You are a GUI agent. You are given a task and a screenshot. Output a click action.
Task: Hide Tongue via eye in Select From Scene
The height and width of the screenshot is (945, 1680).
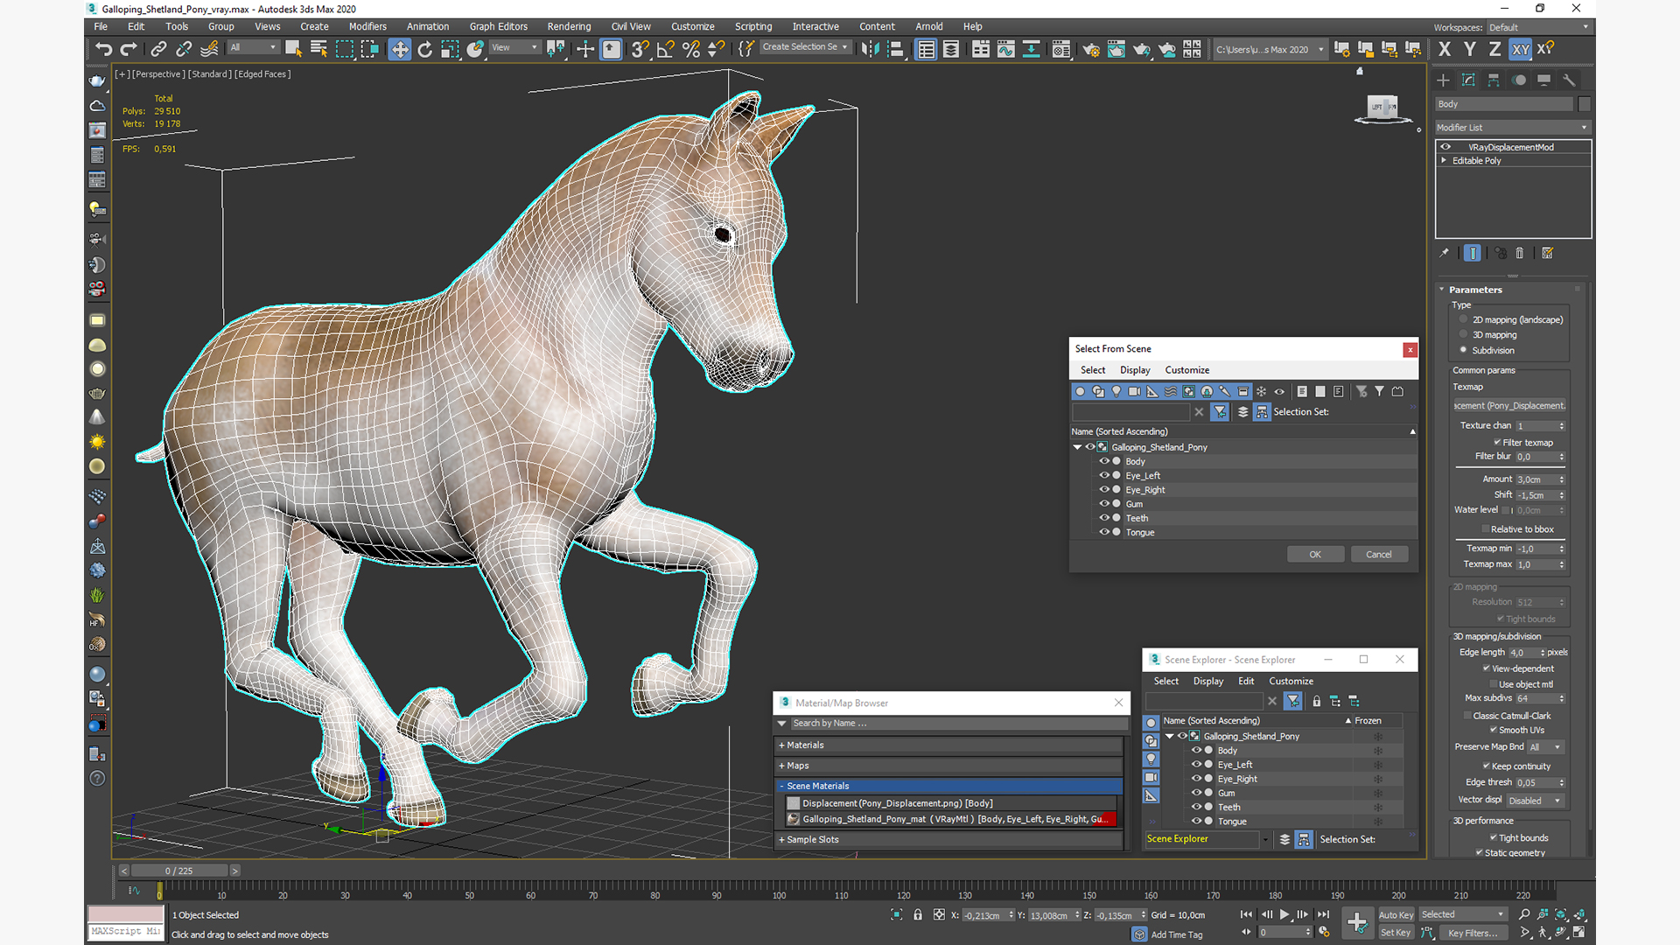point(1104,532)
